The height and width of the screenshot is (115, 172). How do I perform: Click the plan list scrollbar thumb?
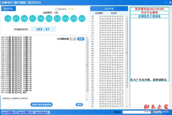pyautogui.click(x=87, y=65)
